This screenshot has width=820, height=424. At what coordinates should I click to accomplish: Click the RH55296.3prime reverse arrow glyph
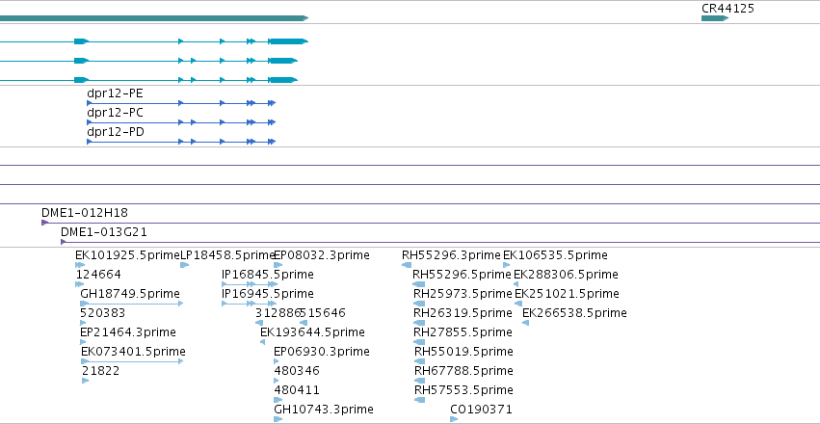(407, 265)
